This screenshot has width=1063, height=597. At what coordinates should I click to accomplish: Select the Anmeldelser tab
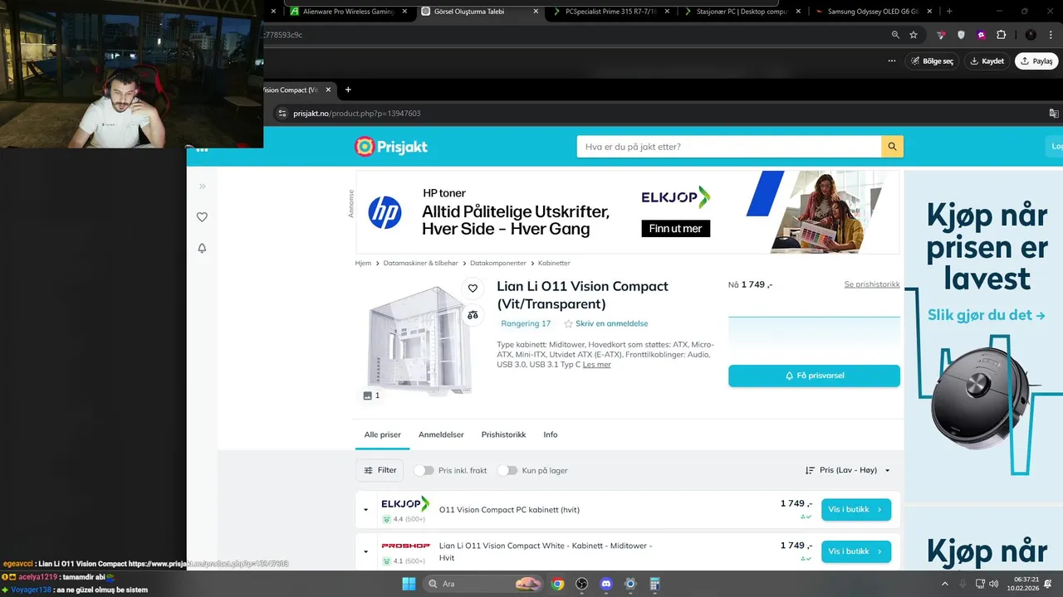(441, 434)
